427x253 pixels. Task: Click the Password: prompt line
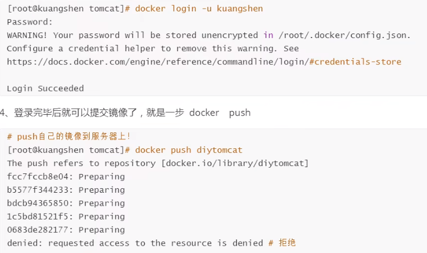(30, 22)
